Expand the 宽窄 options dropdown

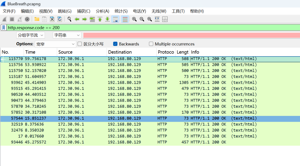(55, 44)
